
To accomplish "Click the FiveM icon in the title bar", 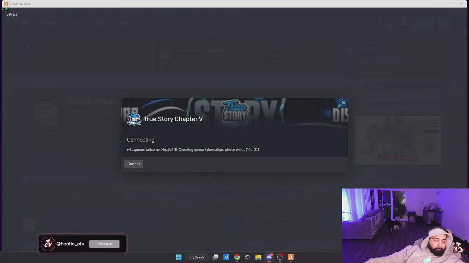I will coord(6,4).
